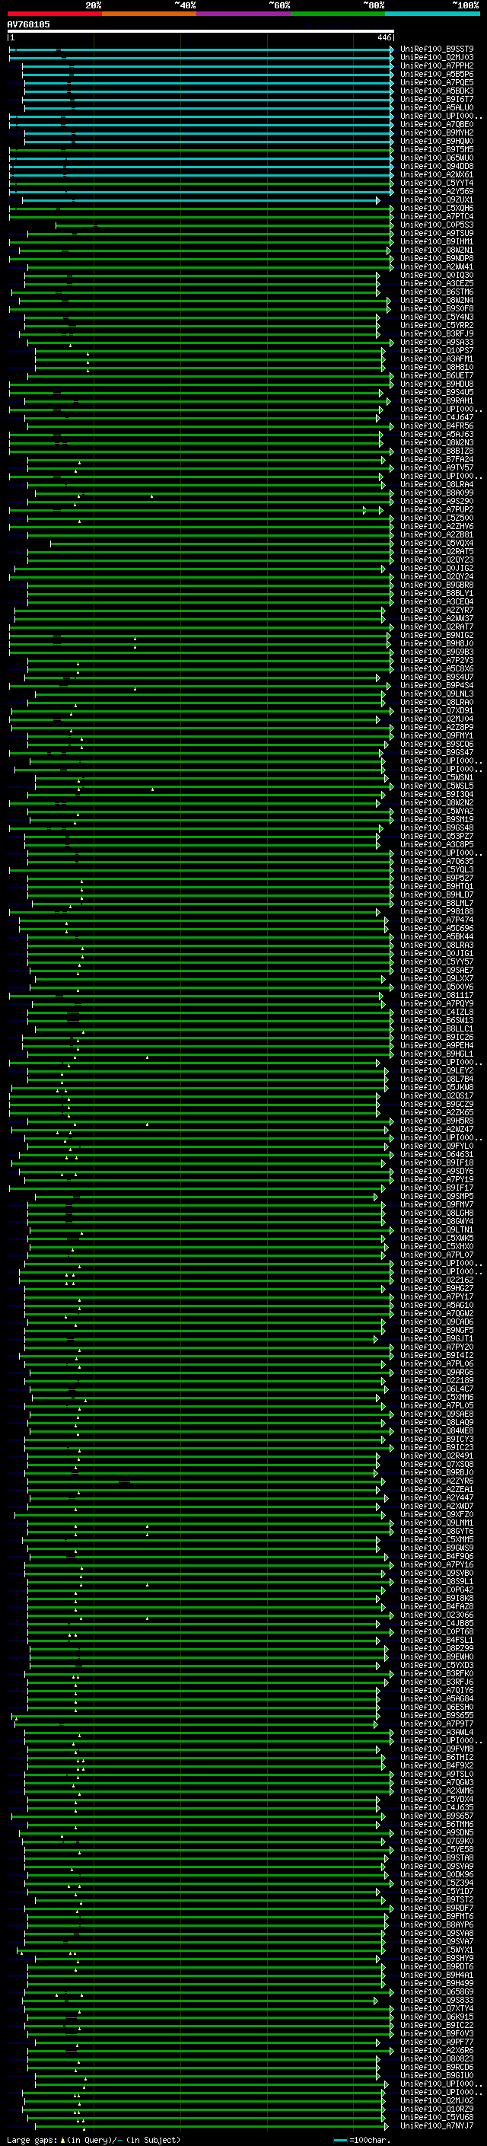Click hit label UniRef100_Q65WU0
The width and height of the screenshot is (487, 2146).
pyautogui.click(x=437, y=158)
